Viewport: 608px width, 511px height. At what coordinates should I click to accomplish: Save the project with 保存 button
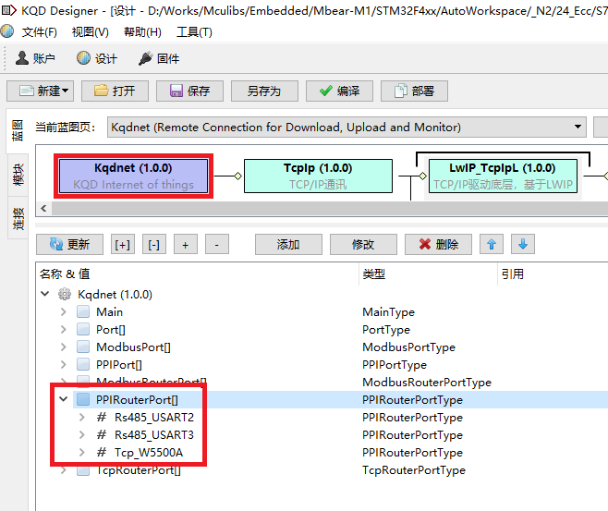pyautogui.click(x=188, y=91)
